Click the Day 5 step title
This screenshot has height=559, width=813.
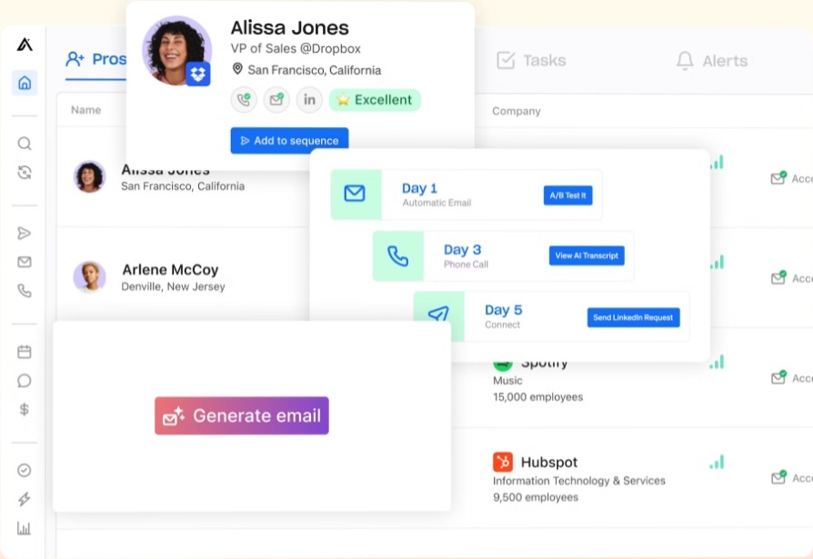[504, 310]
